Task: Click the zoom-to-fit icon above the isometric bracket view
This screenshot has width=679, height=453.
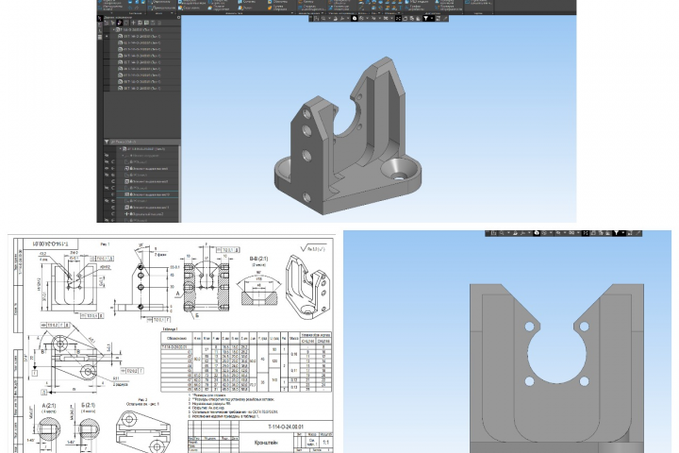Action: pyautogui.click(x=398, y=18)
